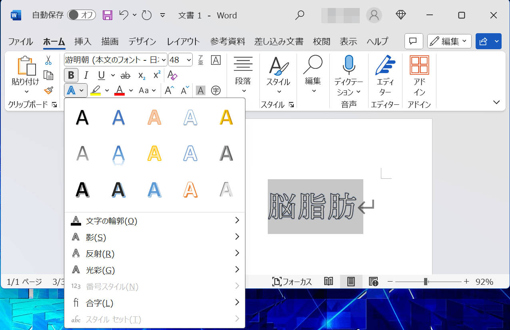510x330 pixels.
Task: Select the Format Painter brush icon
Action: tap(48, 90)
